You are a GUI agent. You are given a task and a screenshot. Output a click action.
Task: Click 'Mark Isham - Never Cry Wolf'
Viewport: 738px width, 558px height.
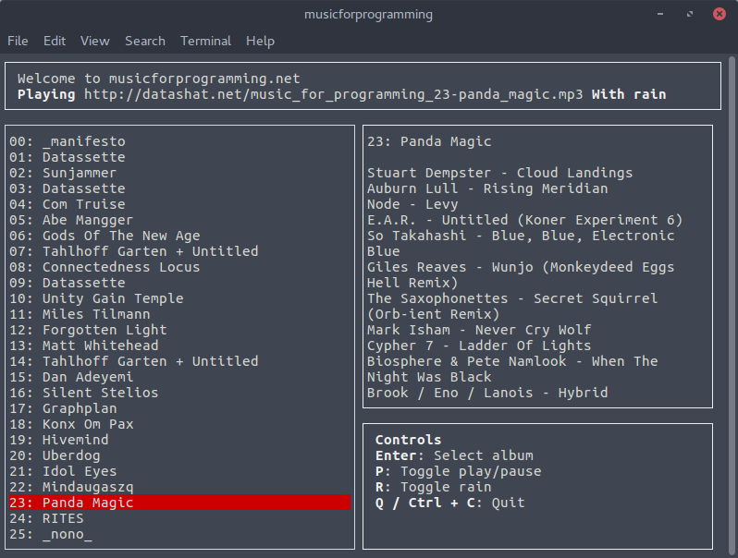tap(479, 330)
